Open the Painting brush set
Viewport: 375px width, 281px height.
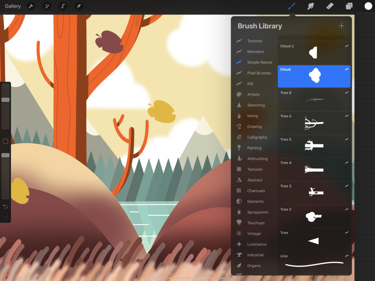[x=254, y=148]
